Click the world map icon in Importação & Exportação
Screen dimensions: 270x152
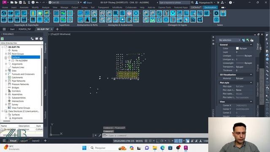[11, 13]
